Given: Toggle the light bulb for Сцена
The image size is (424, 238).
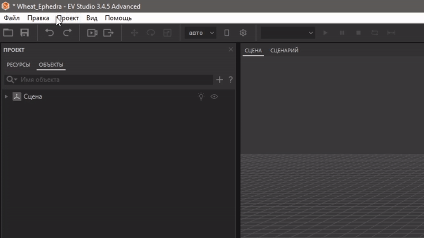Looking at the screenshot, I should (x=201, y=97).
